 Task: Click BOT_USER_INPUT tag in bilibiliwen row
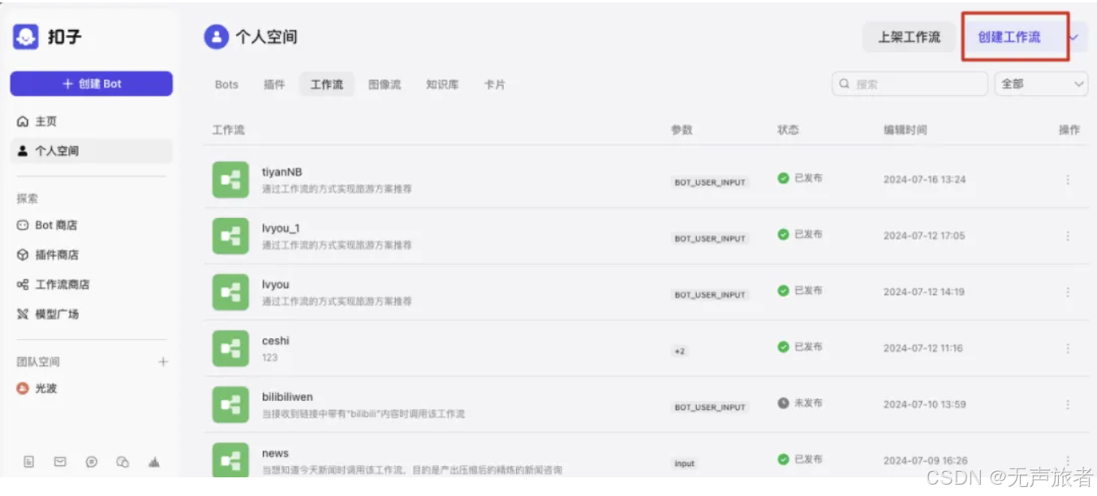pyautogui.click(x=710, y=408)
